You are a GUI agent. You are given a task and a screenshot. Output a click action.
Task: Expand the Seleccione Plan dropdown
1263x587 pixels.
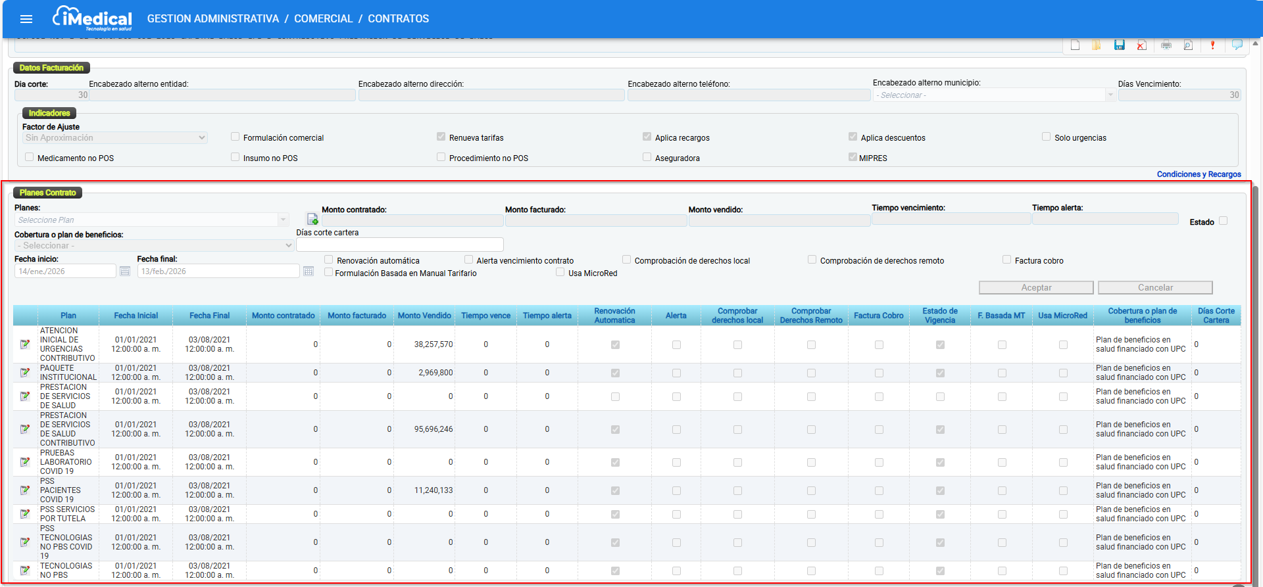pos(151,220)
